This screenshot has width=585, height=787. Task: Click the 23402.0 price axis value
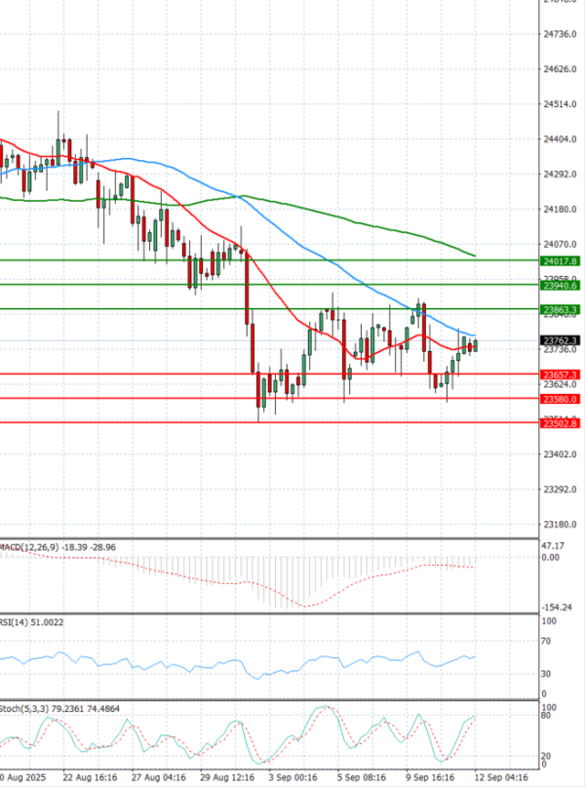coord(560,454)
